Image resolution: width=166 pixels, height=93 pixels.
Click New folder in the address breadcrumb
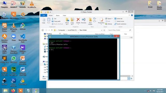[83, 30]
